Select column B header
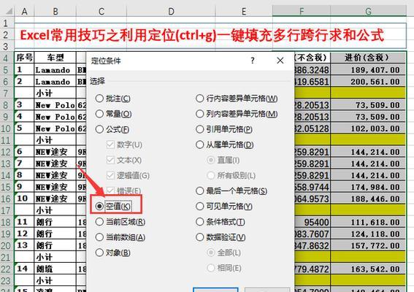The width and height of the screenshot is (414, 292). pos(55,11)
